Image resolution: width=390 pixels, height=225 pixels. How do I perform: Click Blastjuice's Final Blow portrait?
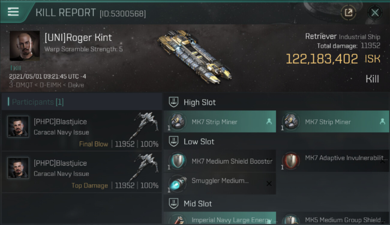pos(18,127)
